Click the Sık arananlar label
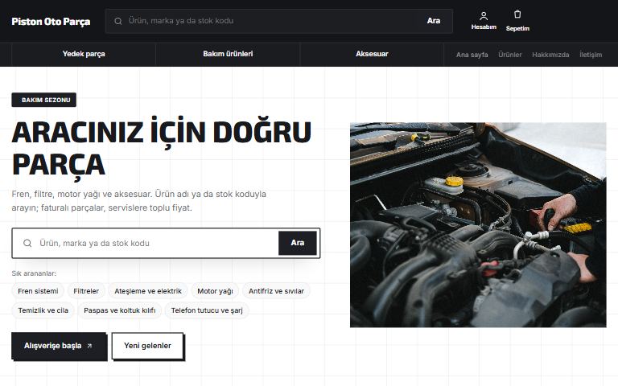This screenshot has height=386, width=618. pos(34,273)
